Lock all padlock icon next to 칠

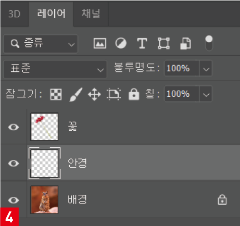tap(134, 94)
